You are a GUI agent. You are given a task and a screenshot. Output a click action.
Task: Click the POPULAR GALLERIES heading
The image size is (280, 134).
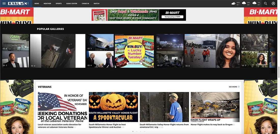(x=50, y=29)
